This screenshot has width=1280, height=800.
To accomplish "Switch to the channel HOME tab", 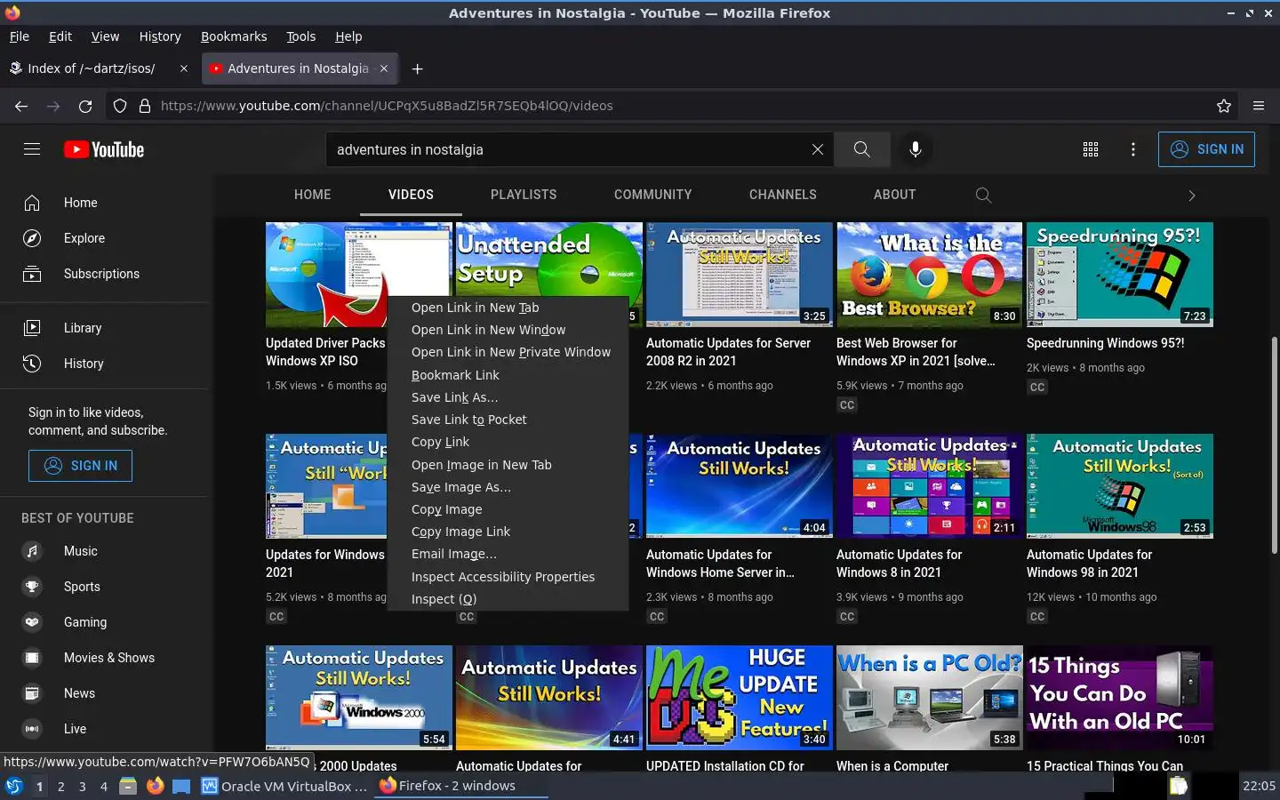I will (313, 195).
